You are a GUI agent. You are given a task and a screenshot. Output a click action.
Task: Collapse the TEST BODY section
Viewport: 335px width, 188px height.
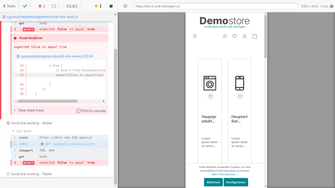(x=24, y=131)
